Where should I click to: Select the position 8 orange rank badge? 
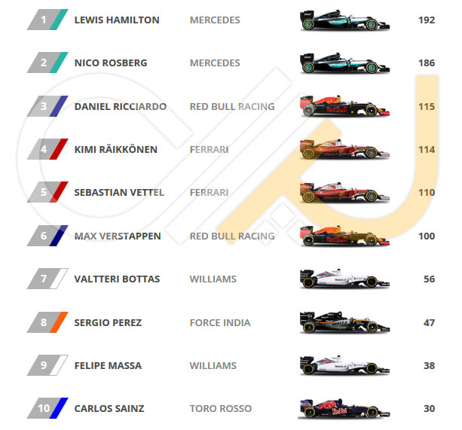47,322
